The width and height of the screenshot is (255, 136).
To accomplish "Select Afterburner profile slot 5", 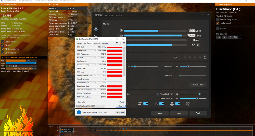I will 200,57.
